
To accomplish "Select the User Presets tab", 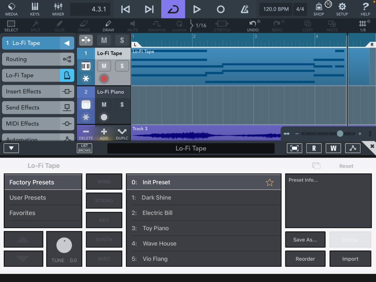I will click(x=43, y=198).
